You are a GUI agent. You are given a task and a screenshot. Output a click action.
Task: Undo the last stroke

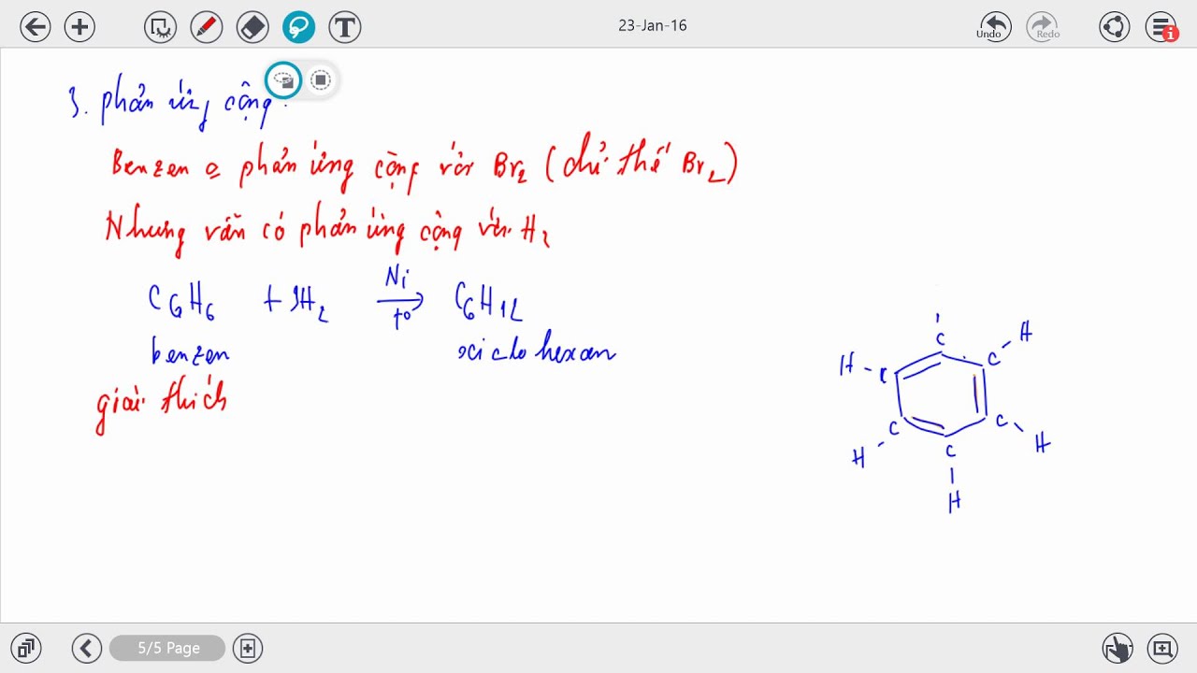995,27
